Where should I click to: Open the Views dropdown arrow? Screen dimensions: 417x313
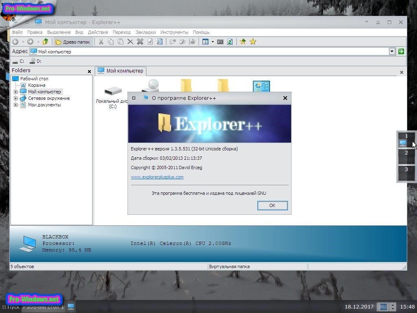coord(213,42)
